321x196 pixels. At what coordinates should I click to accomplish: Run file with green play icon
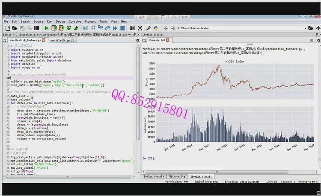46,28
